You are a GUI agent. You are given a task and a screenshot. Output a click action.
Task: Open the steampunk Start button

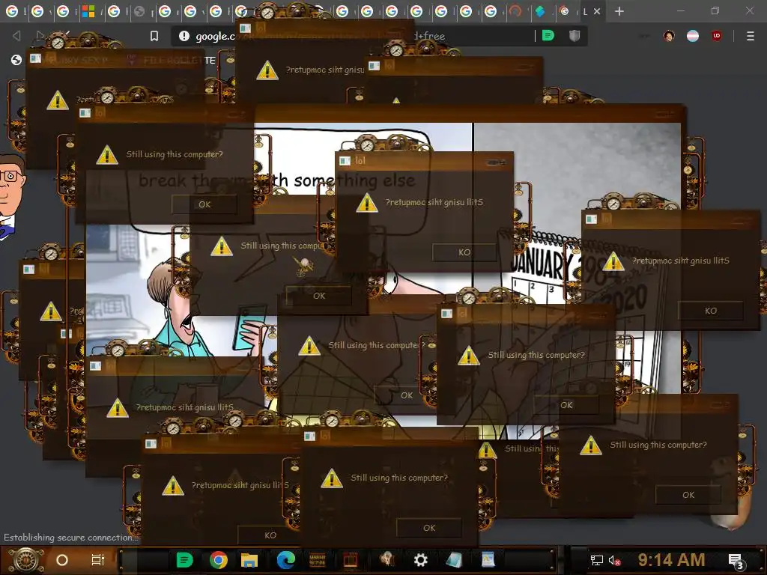[x=26, y=560]
